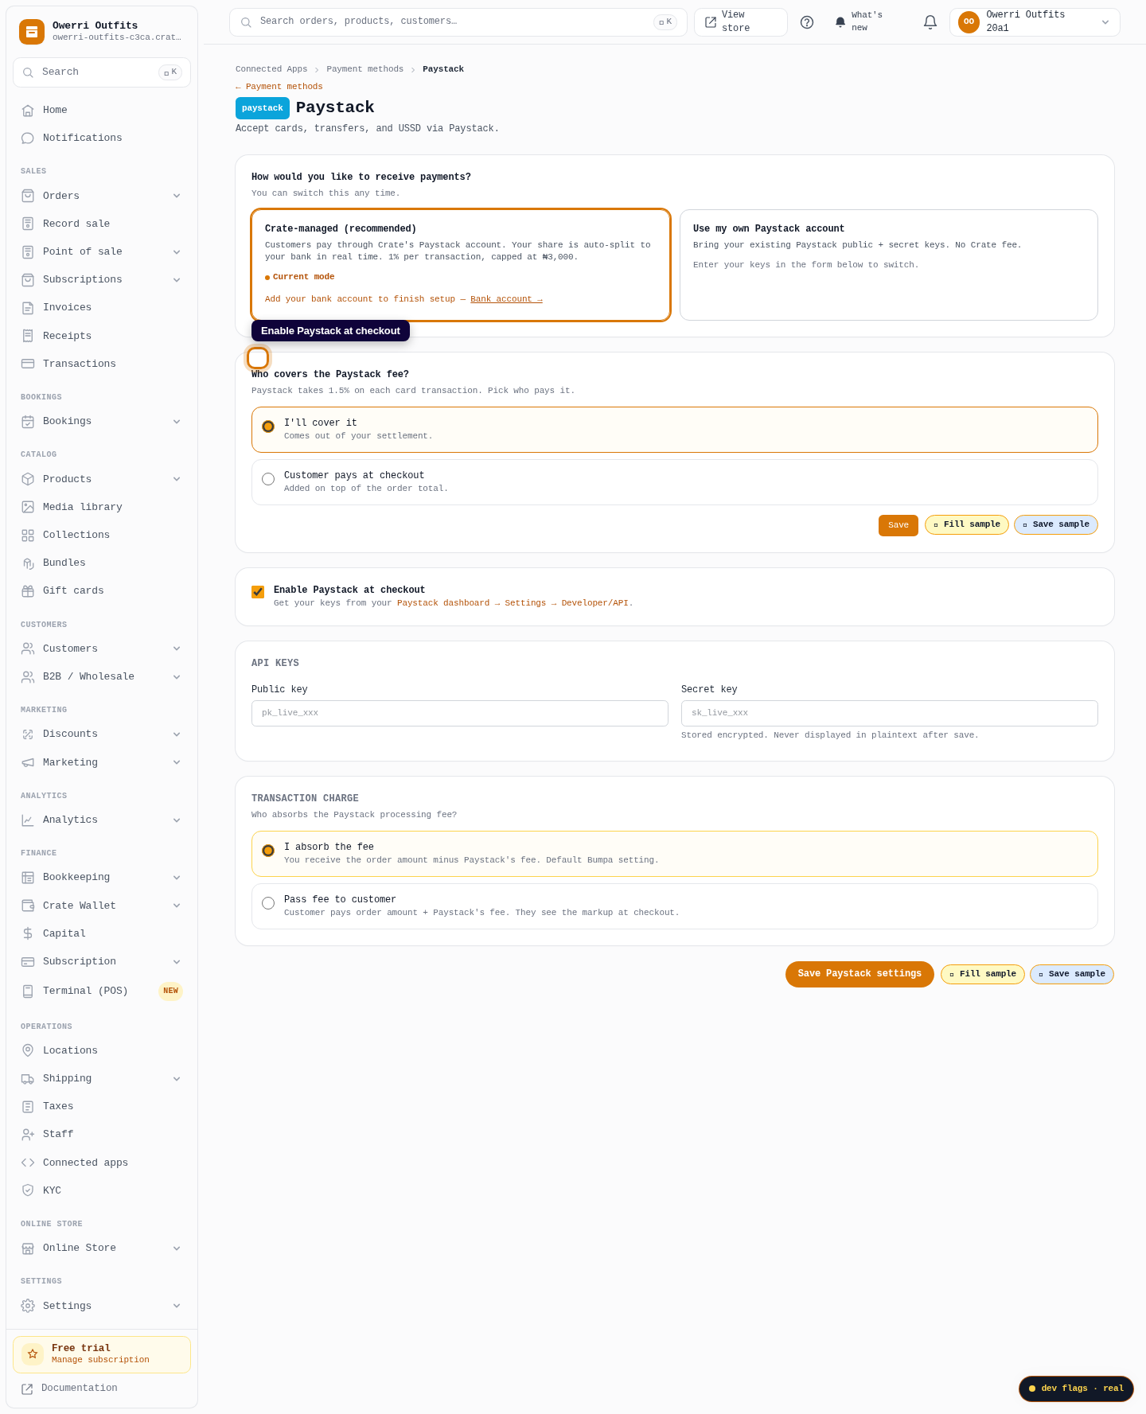
Task: Click the OO account avatar
Action: point(969,22)
